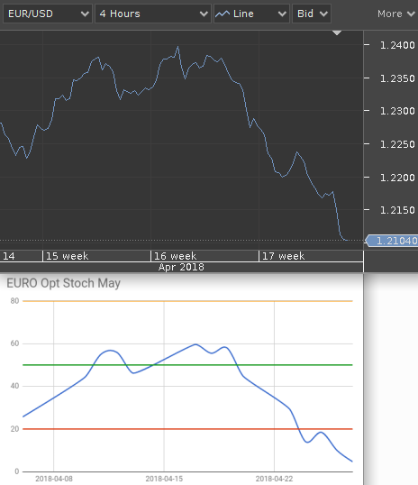Click the 2018-04-08 date label

coord(54,479)
